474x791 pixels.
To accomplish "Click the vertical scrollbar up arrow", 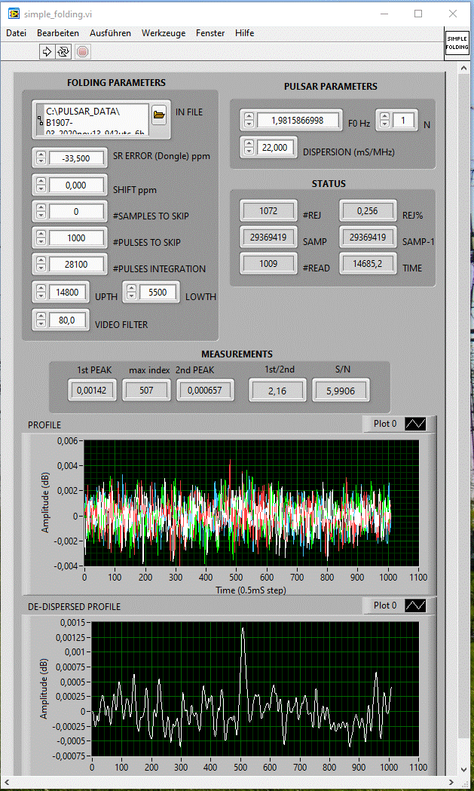I will [x=465, y=69].
